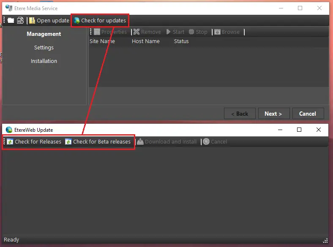Click the document log icon beside the folder

tap(20, 20)
